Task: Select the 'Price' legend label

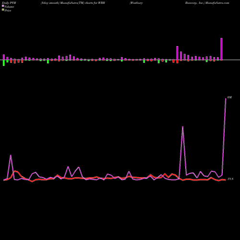Action: [8, 11]
